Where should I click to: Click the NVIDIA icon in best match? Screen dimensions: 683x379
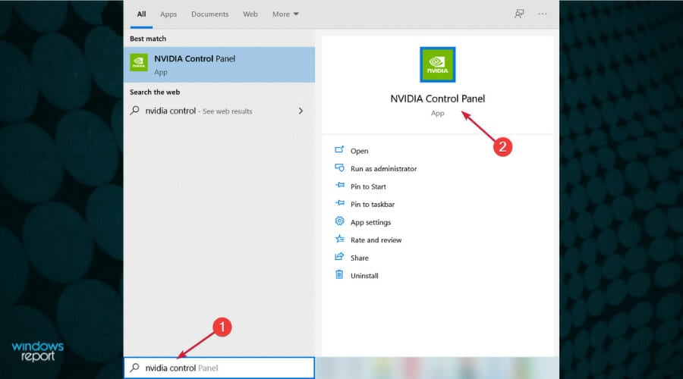(x=139, y=63)
